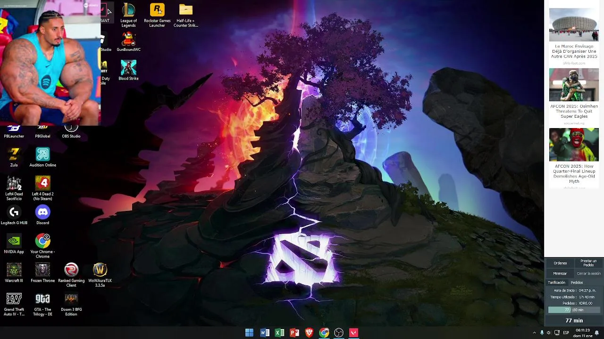
Task: Launch Rockstar Games Launcher from desktop
Action: tap(157, 15)
